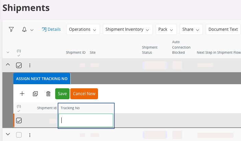The height and width of the screenshot is (141, 241).
Task: Uncheck the first shipment row checkbox
Action: click(19, 65)
